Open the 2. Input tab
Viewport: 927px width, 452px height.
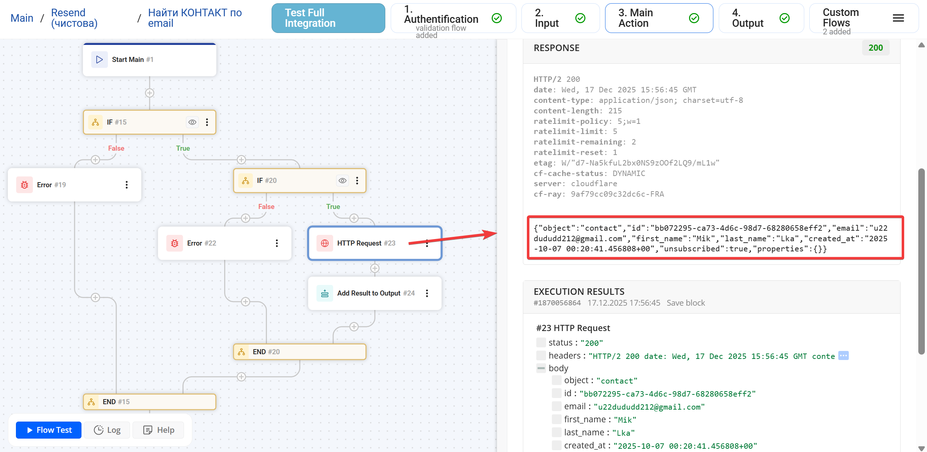[x=560, y=18]
